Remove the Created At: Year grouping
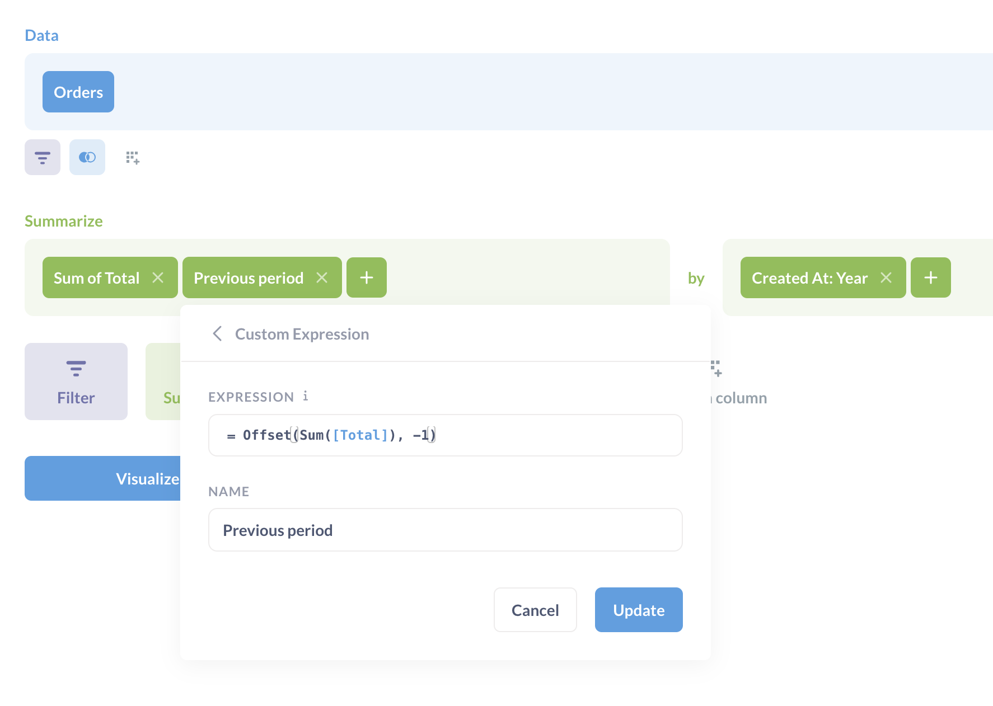 point(886,277)
